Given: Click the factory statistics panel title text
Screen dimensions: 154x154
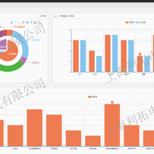Looking at the screenshot, I should [x=67, y=16].
